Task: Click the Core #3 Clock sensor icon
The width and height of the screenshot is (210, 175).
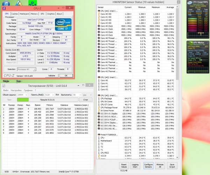Action: (x=99, y=35)
